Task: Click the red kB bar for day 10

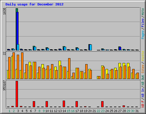Action: 47,104
